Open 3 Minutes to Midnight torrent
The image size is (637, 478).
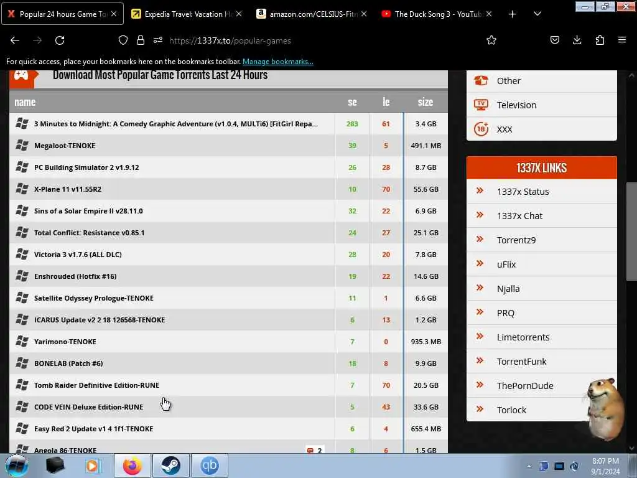pyautogui.click(x=176, y=124)
